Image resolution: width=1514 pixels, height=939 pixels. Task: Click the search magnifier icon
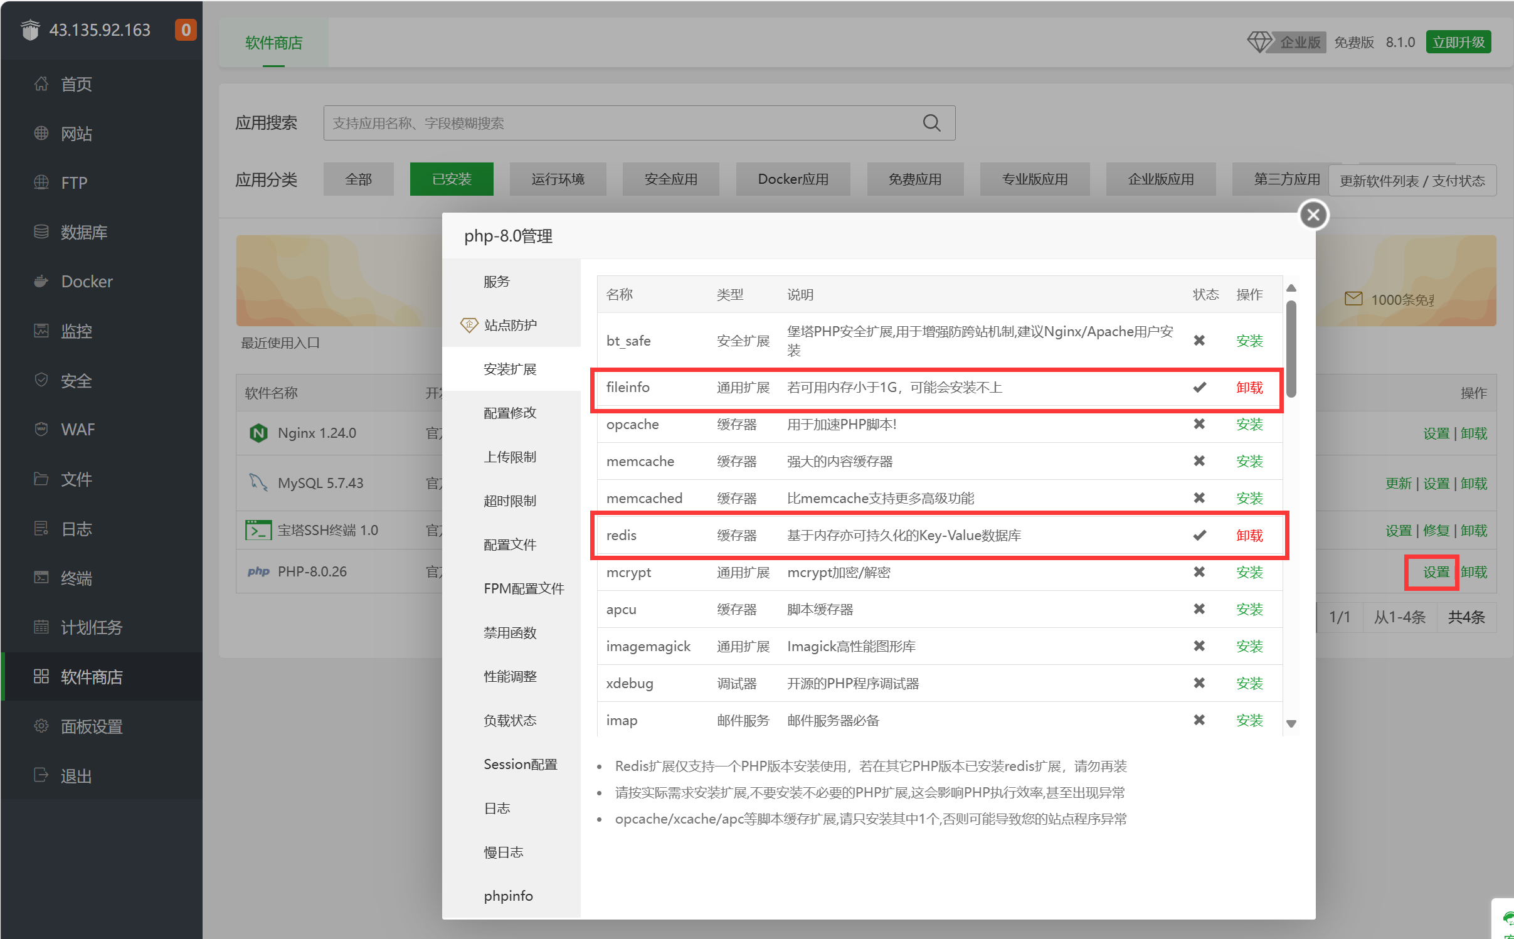point(931,123)
